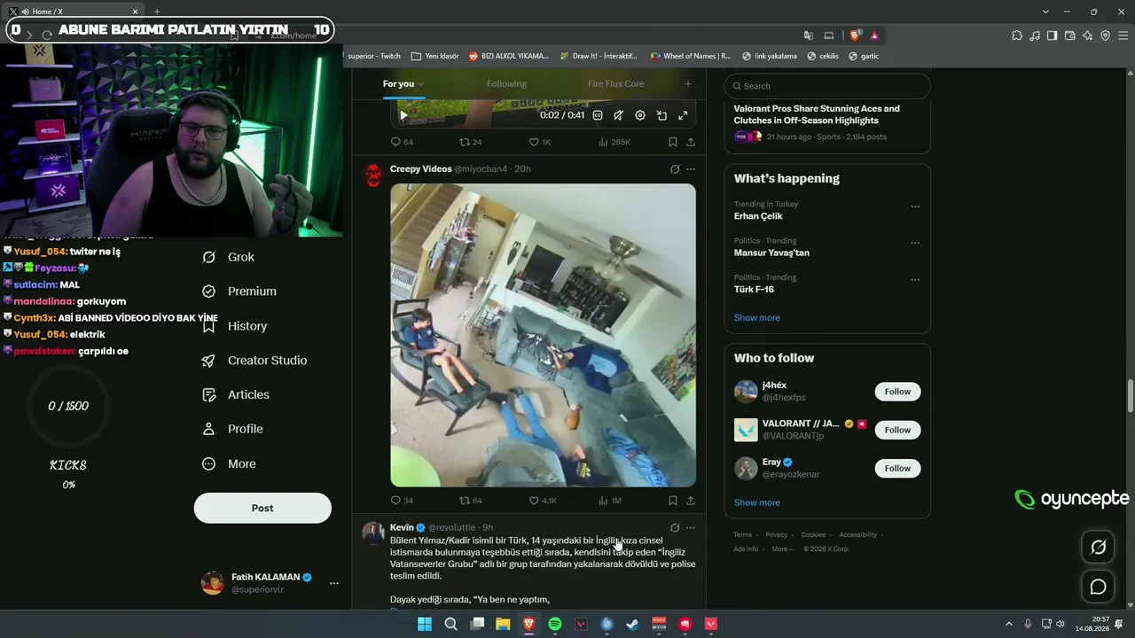
Task: View analytics showing 285K views
Action: [614, 142]
